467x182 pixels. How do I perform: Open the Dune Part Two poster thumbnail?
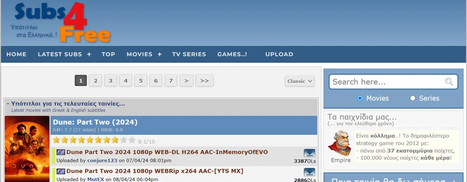pyautogui.click(x=27, y=149)
